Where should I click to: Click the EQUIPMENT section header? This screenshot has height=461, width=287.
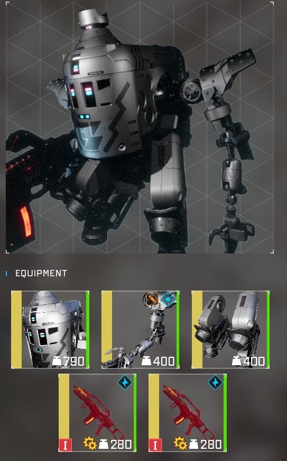point(41,274)
